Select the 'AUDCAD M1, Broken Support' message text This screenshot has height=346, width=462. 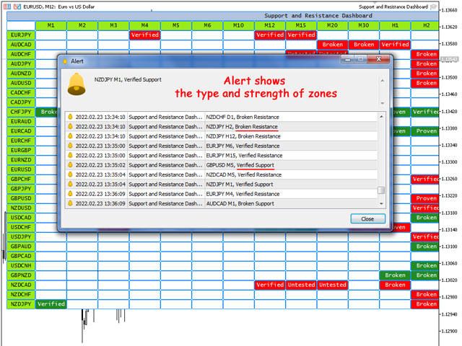click(x=240, y=203)
